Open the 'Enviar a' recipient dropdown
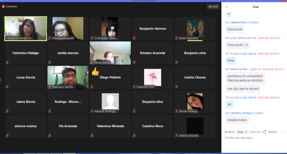 point(243,132)
